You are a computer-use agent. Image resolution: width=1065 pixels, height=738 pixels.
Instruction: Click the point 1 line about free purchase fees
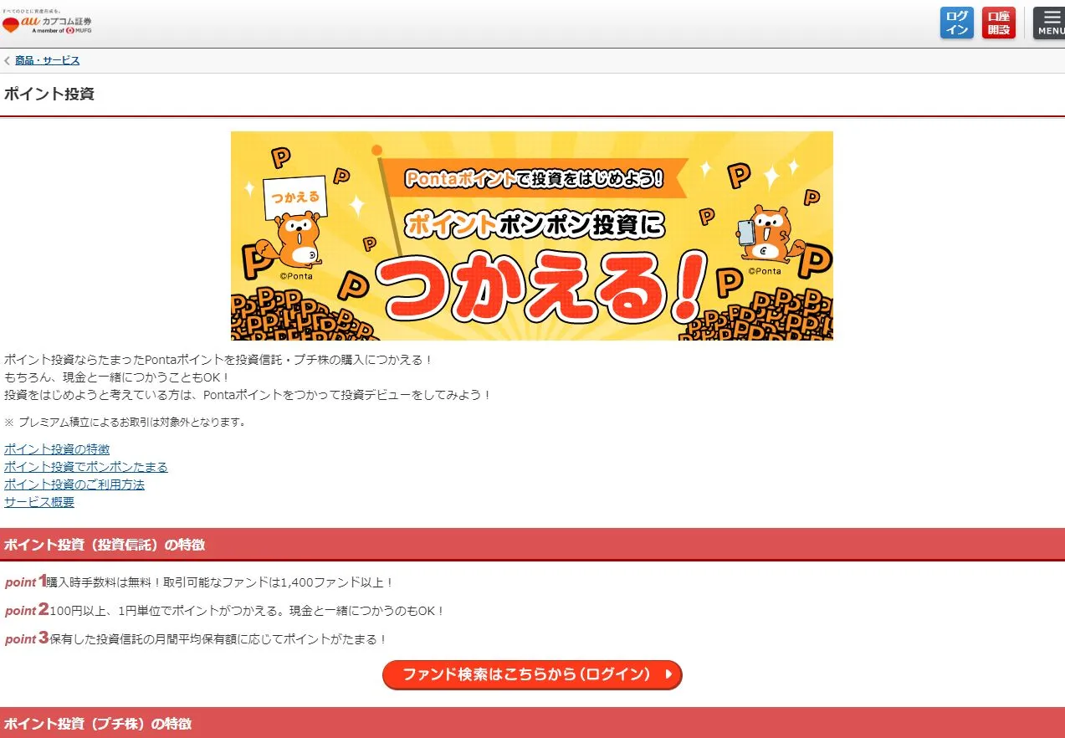pyautogui.click(x=199, y=582)
